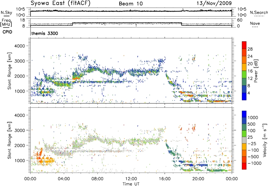
Task: Click the '16' power colorbar tick
Action: (x=250, y=71)
